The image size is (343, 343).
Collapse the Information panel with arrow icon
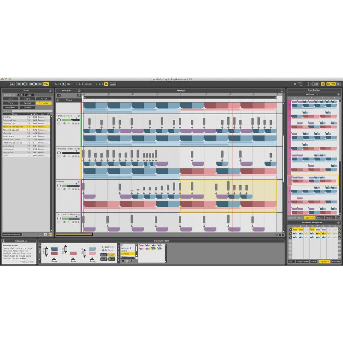(4, 241)
